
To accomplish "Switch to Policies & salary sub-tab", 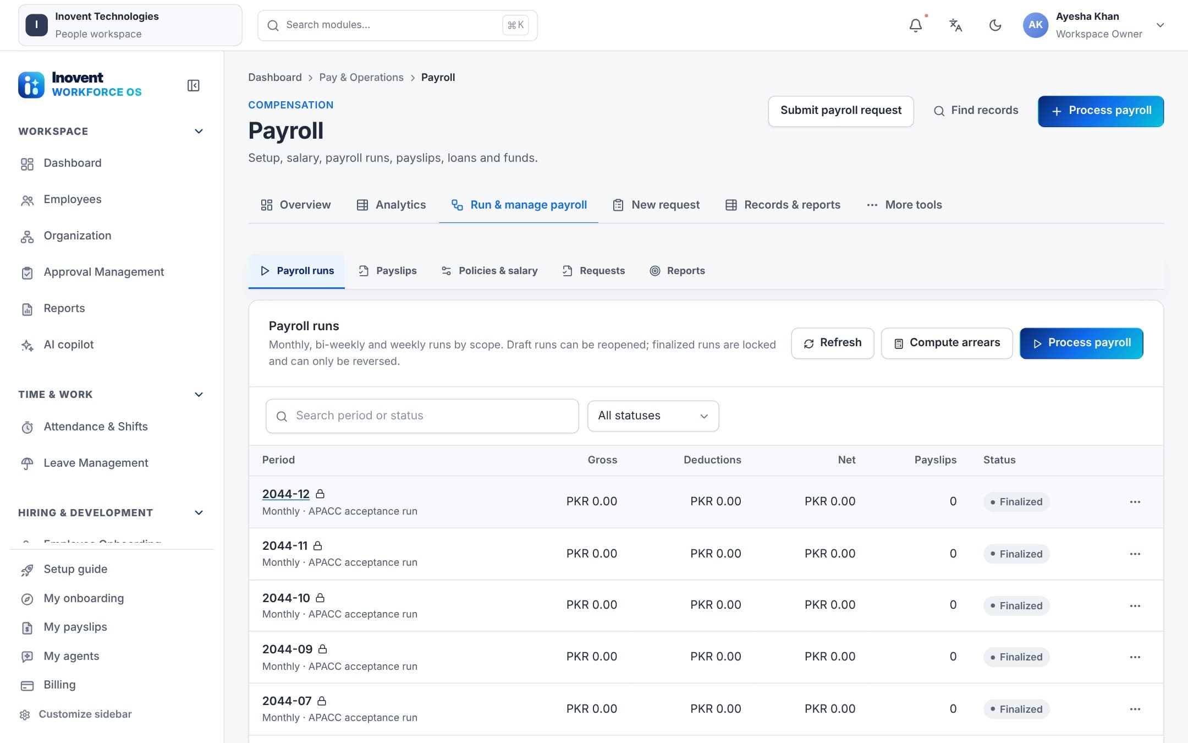I will click(x=490, y=271).
